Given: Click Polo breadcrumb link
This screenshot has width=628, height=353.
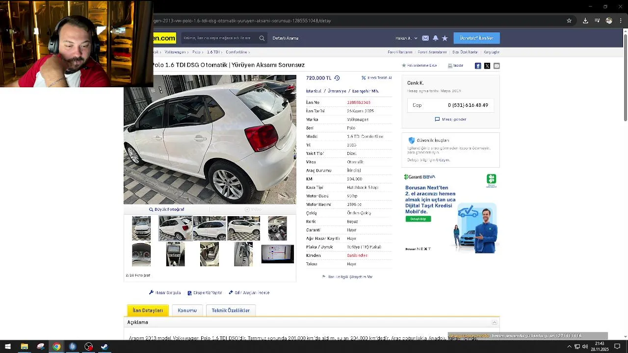Looking at the screenshot, I should coord(196,52).
